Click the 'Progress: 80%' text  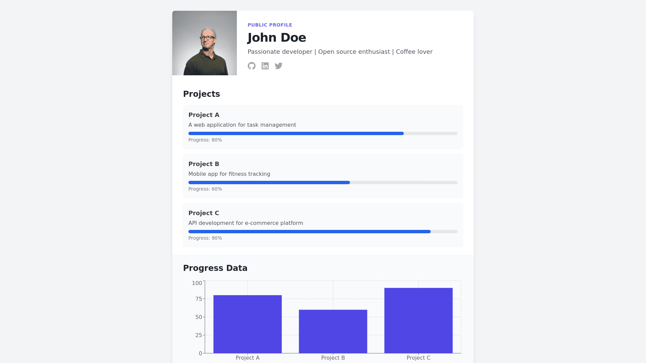coord(205,140)
